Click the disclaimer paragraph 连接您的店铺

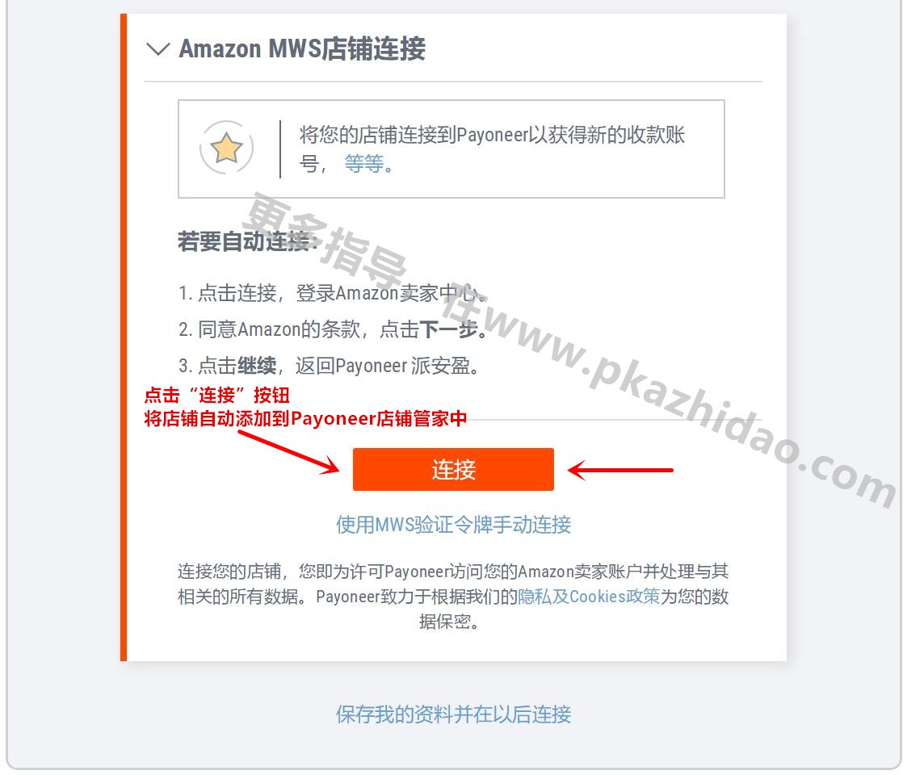pyautogui.click(x=453, y=597)
